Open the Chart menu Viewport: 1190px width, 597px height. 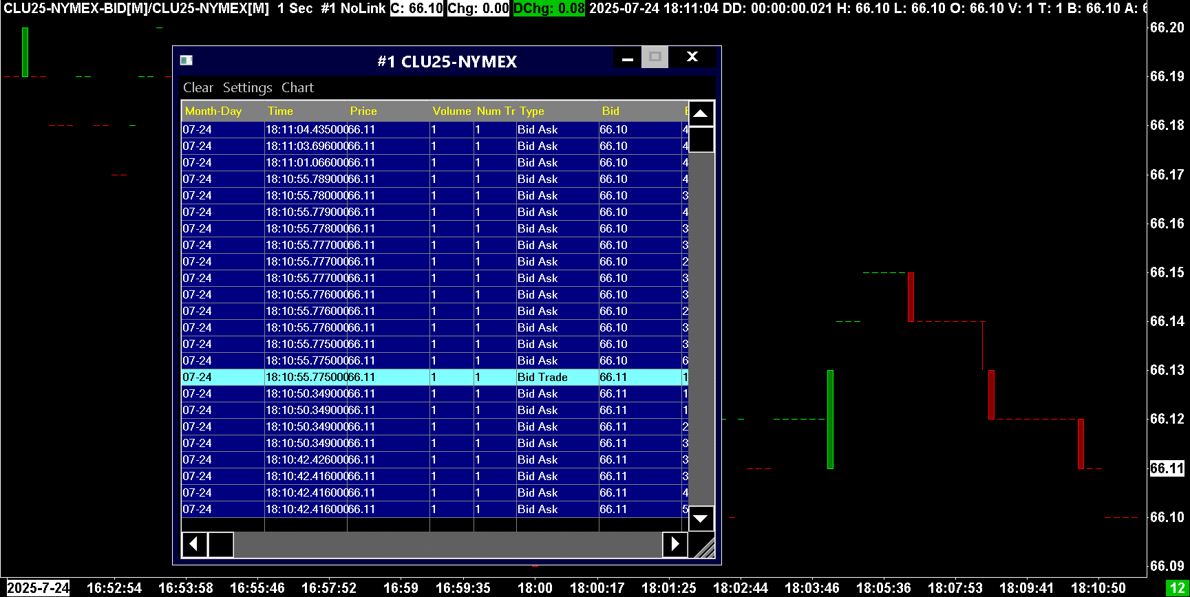[x=297, y=88]
